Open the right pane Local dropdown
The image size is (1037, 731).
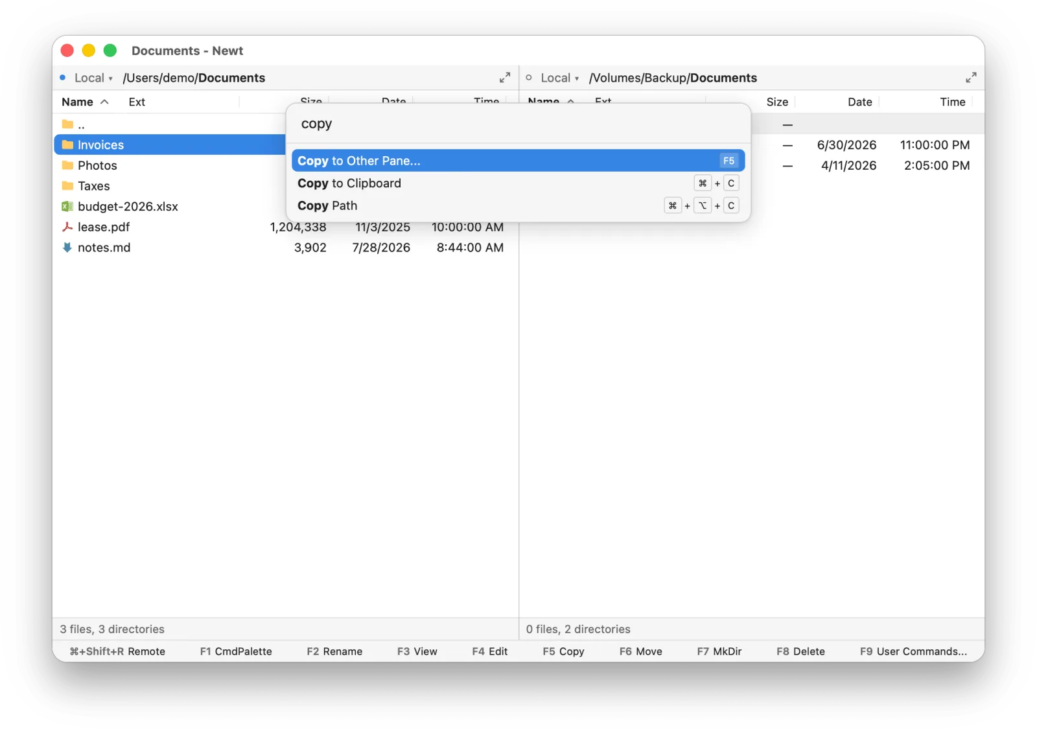point(560,78)
